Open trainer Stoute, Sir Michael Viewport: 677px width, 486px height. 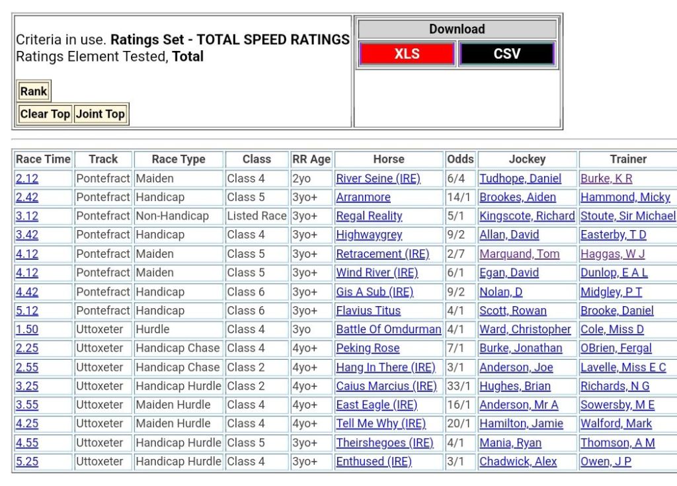(x=627, y=216)
